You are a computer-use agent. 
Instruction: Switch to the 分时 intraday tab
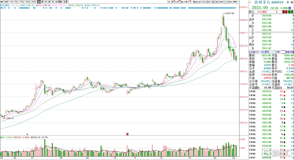coord(6,2)
